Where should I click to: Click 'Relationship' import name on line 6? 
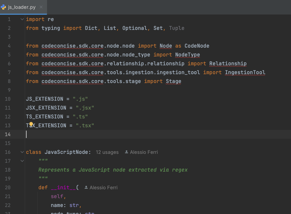228,63
